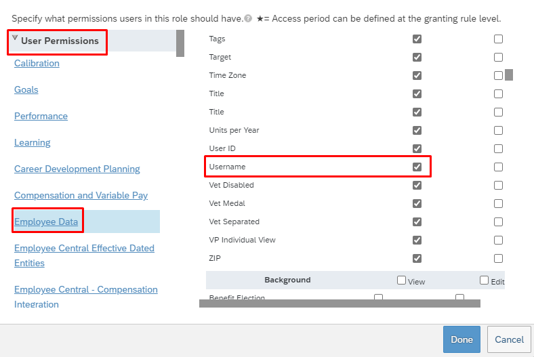Toggle the Background Edit column checkbox
The width and height of the screenshot is (534, 357).
point(484,280)
